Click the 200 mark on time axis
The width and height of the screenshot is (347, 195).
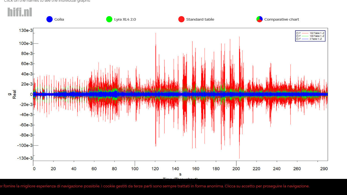tap(236, 169)
